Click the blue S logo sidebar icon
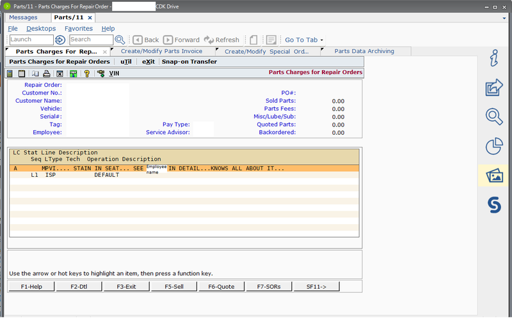The height and width of the screenshot is (318, 512). 494,205
